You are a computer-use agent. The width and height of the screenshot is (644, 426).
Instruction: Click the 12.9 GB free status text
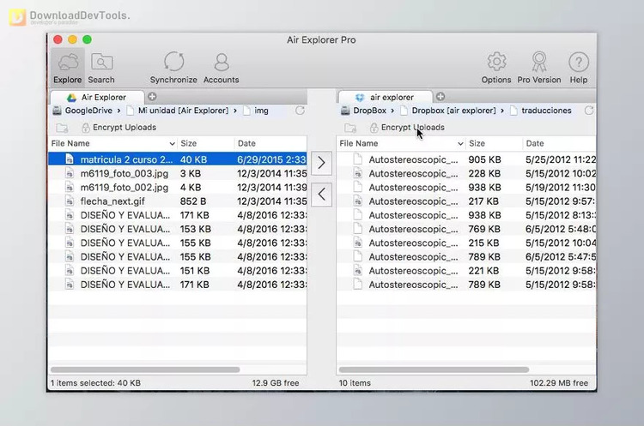click(x=275, y=383)
